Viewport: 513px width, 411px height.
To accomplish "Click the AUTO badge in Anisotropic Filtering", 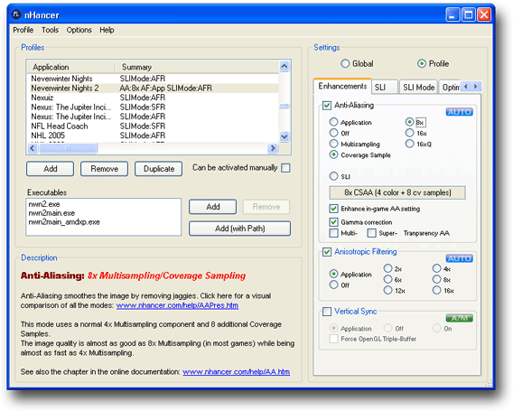I will (460, 258).
